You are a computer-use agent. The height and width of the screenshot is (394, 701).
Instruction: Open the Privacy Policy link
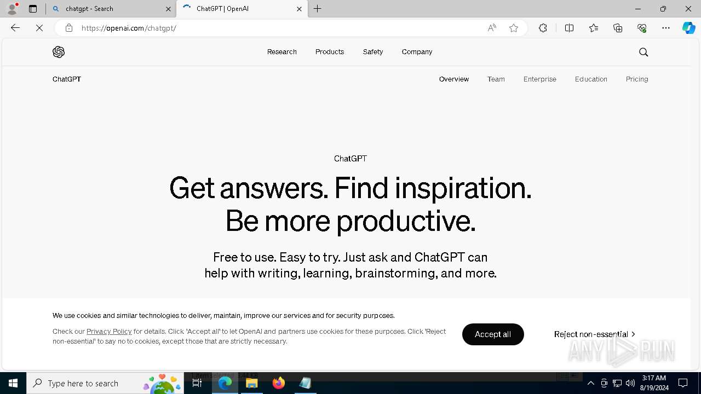(x=109, y=332)
